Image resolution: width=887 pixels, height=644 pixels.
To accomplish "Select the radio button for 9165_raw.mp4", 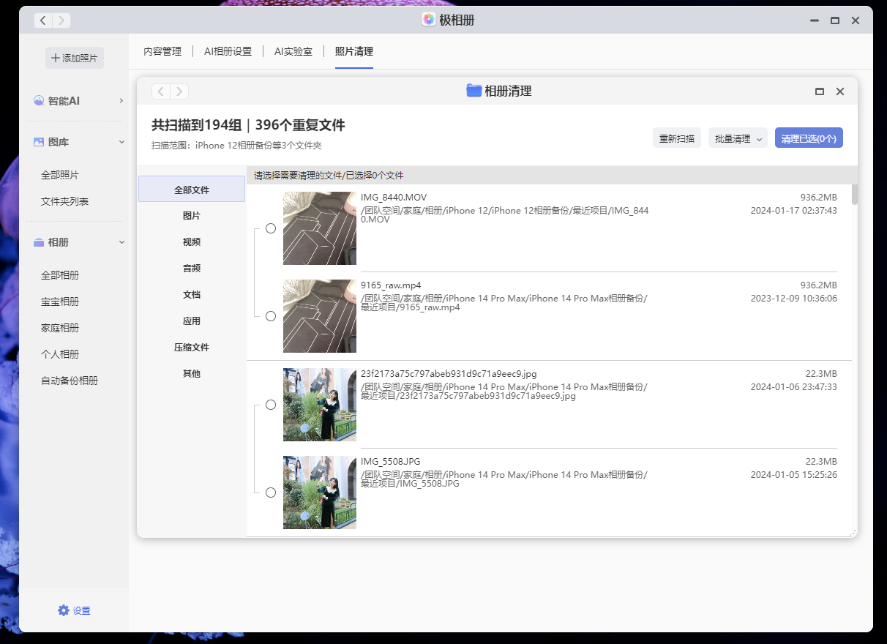I will 271,316.
